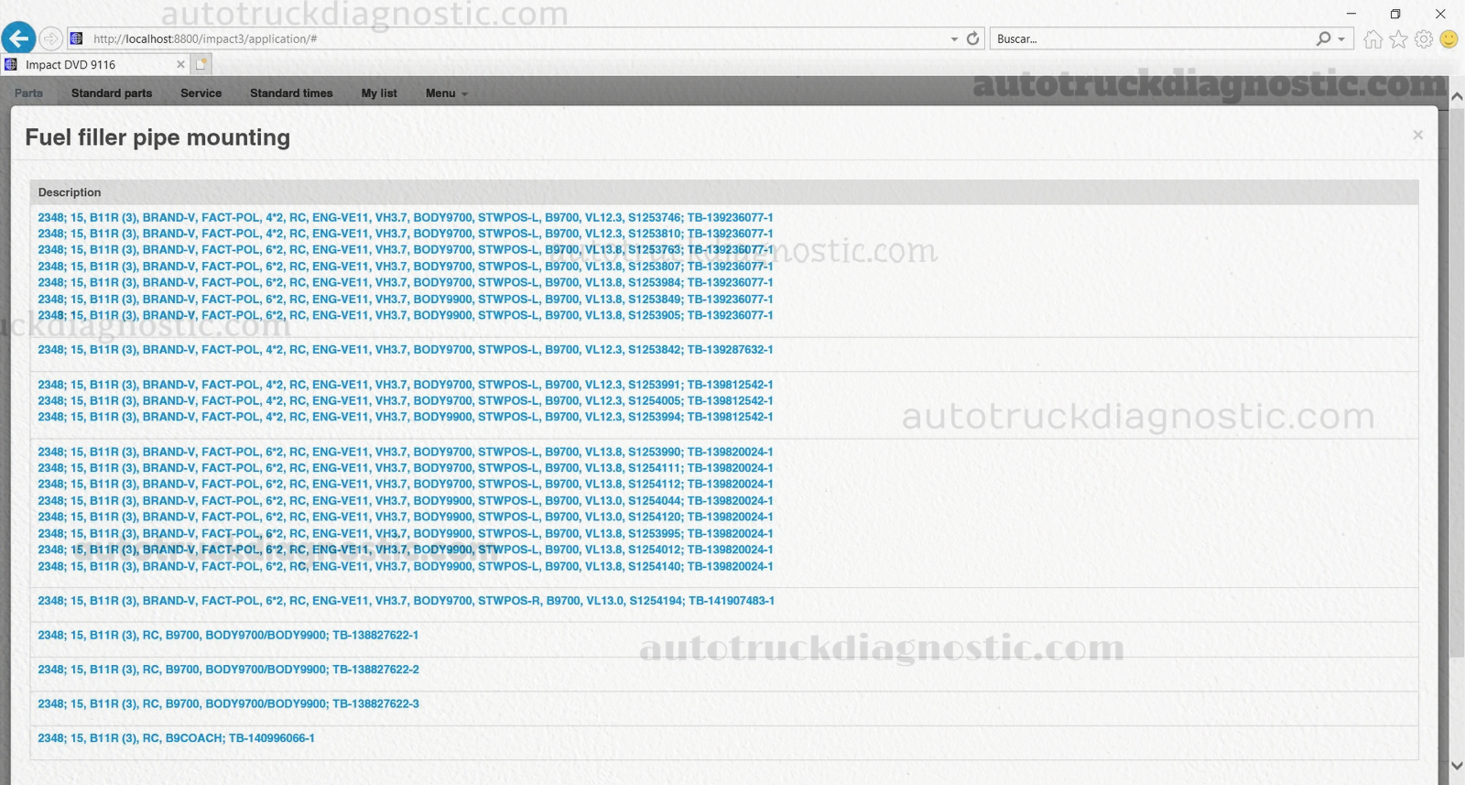Open link ending TB-138827622-2
1465x785 pixels.
[x=228, y=670]
